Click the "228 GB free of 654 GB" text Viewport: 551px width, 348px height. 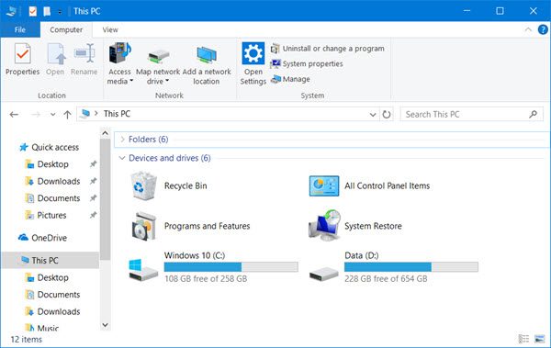coord(386,279)
